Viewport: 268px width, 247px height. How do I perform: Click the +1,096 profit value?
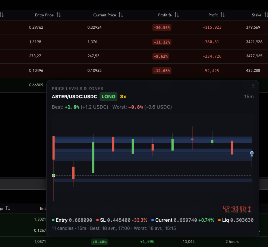pos(147,241)
